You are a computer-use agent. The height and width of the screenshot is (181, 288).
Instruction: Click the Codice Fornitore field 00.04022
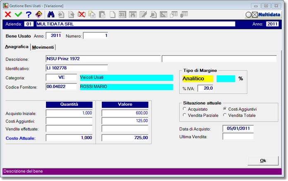pyautogui.click(x=61, y=86)
